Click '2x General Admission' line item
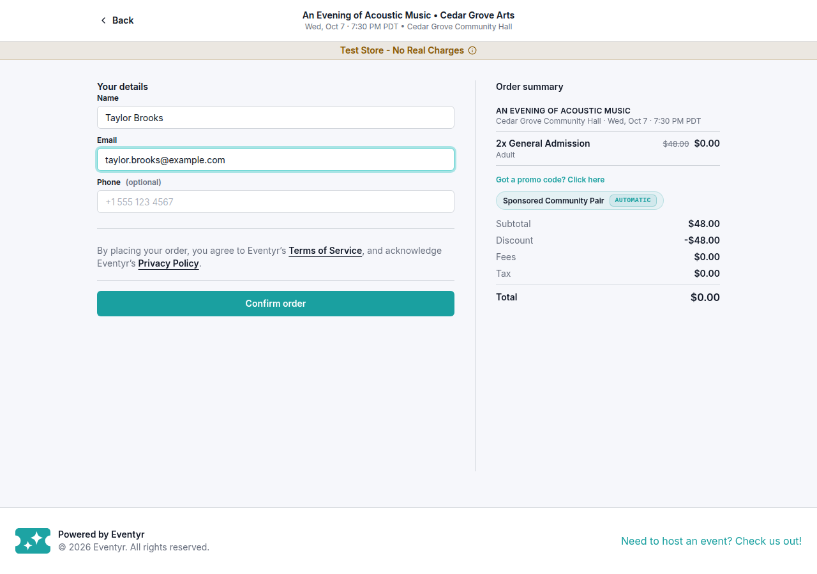This screenshot has height=574, width=817. [x=543, y=143]
